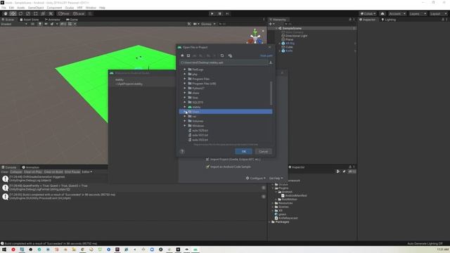This screenshot has height=253, width=450.
Task: Expand the Program Files (x86) folder arrow
Action: (x=185, y=84)
